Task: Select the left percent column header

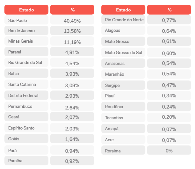Action: tap(72, 10)
